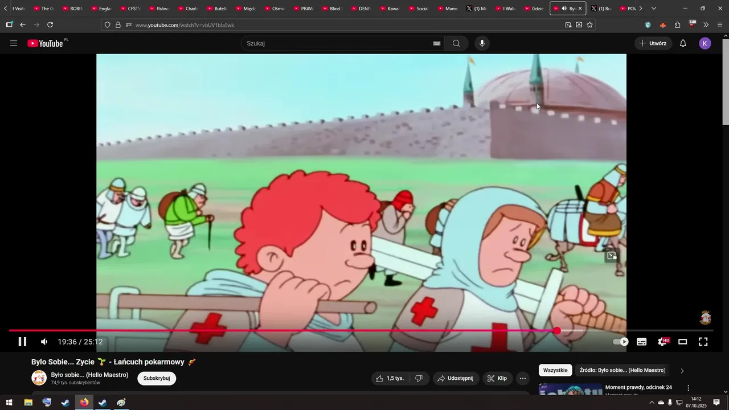Select the Źródło: Było sobie... chip

[x=622, y=370]
